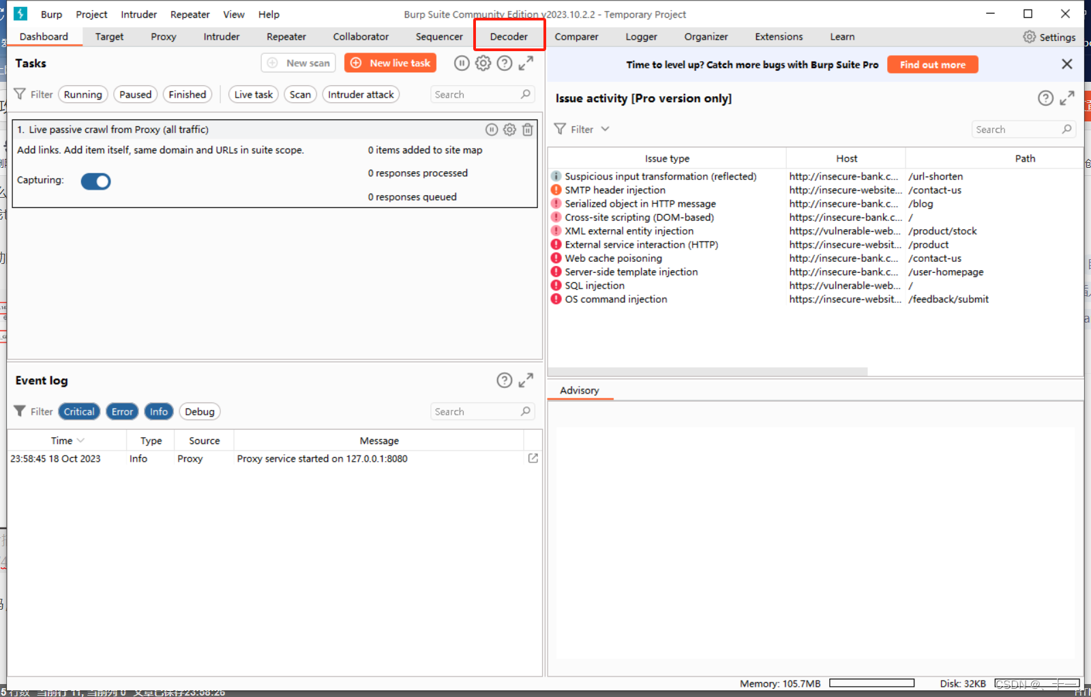Image resolution: width=1091 pixels, height=697 pixels.
Task: Disable the Critical event log filter
Action: point(79,412)
